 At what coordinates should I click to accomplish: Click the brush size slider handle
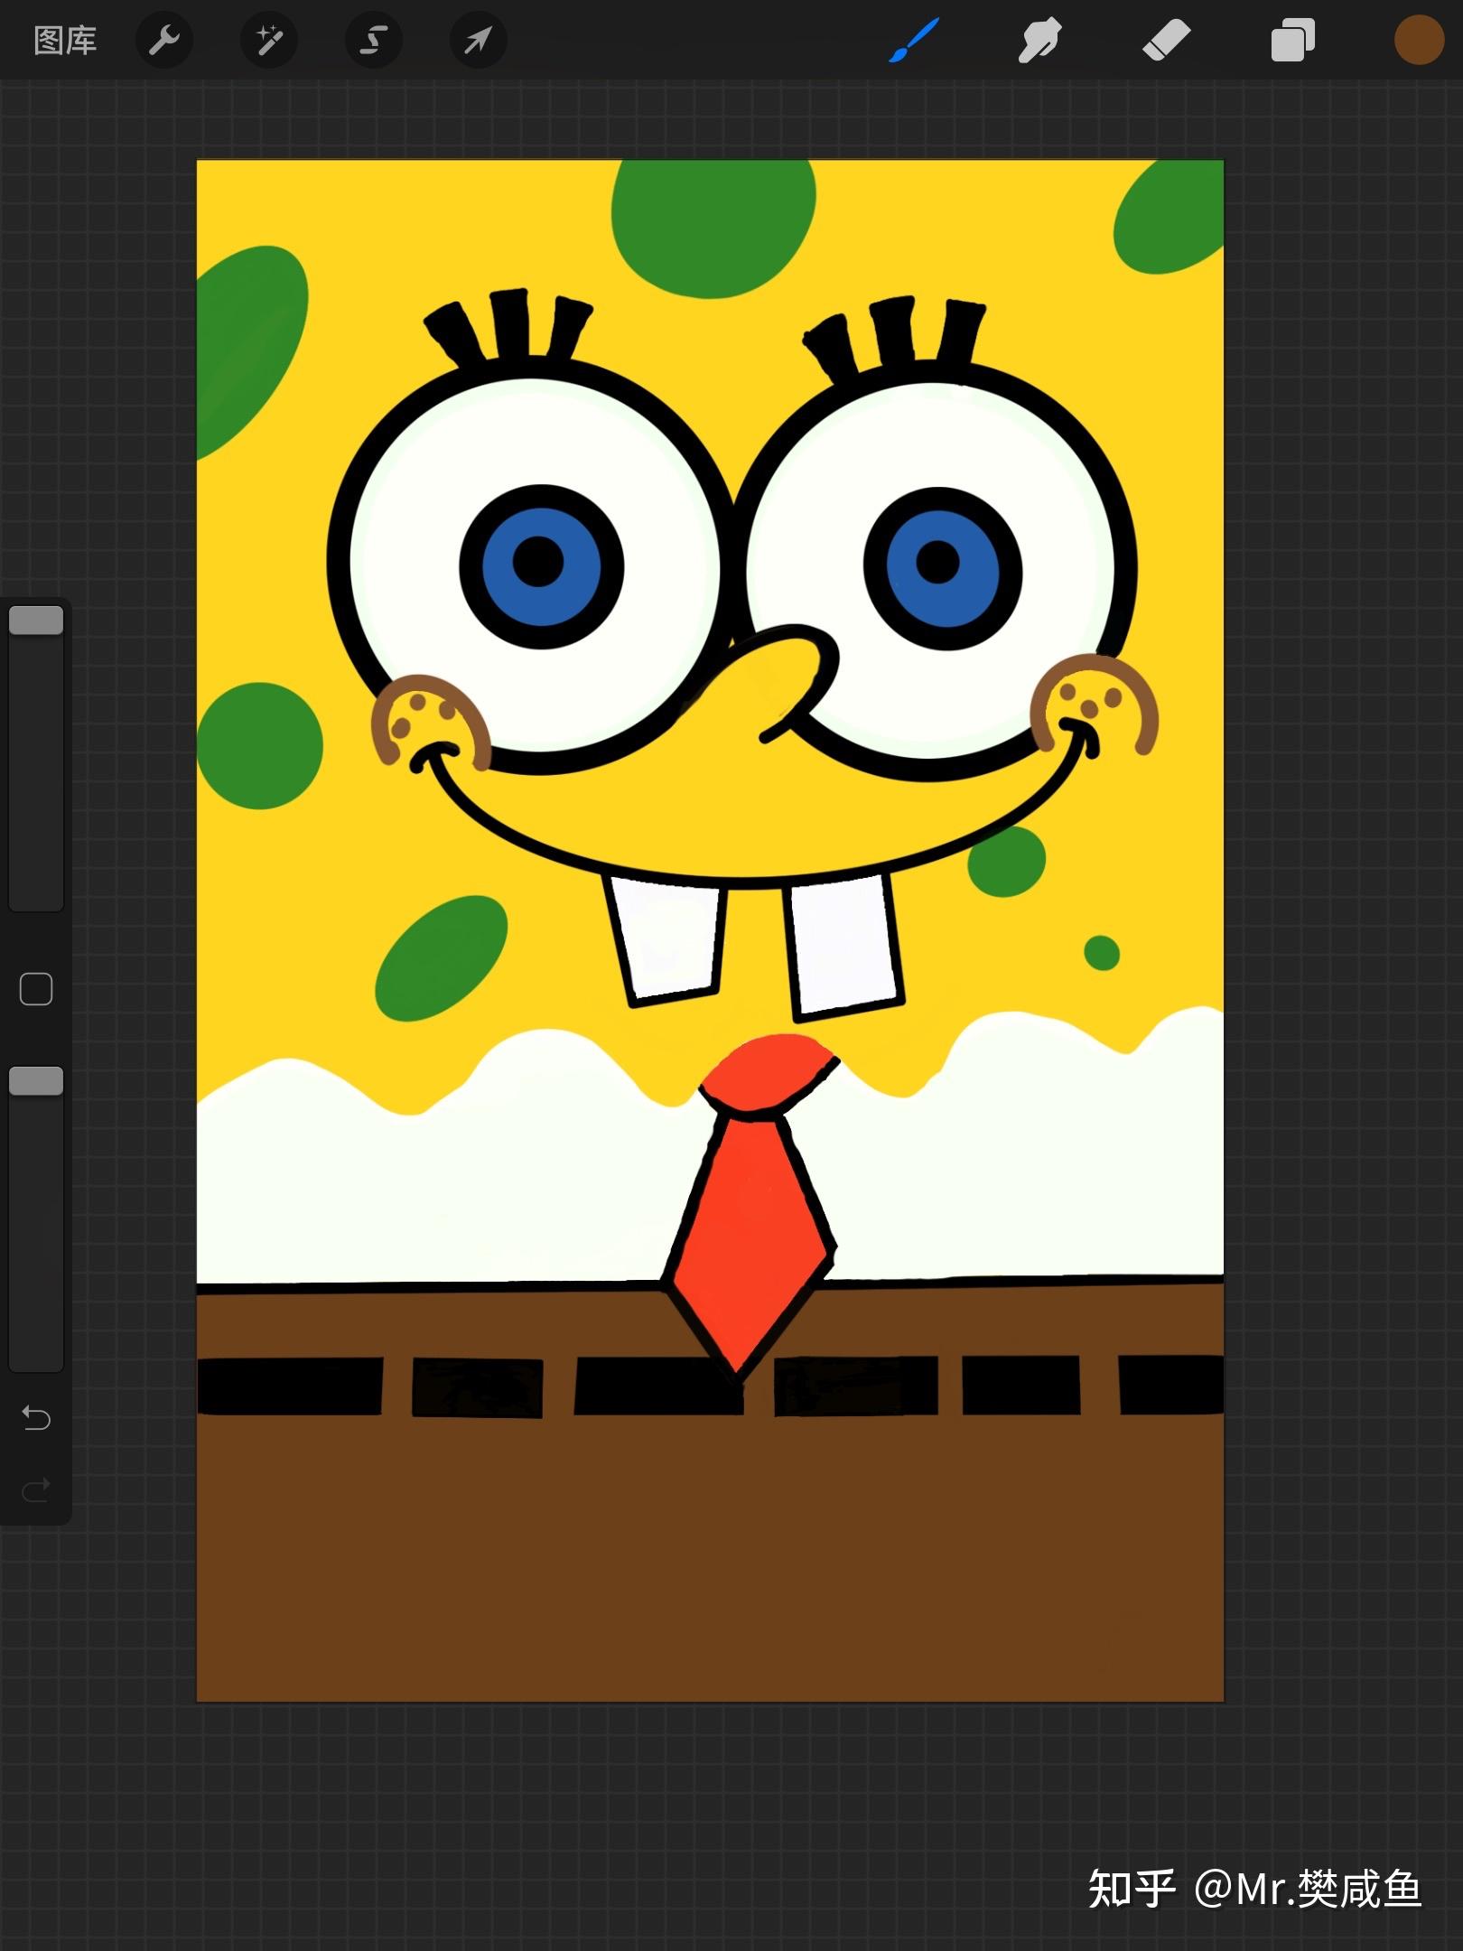click(x=36, y=621)
